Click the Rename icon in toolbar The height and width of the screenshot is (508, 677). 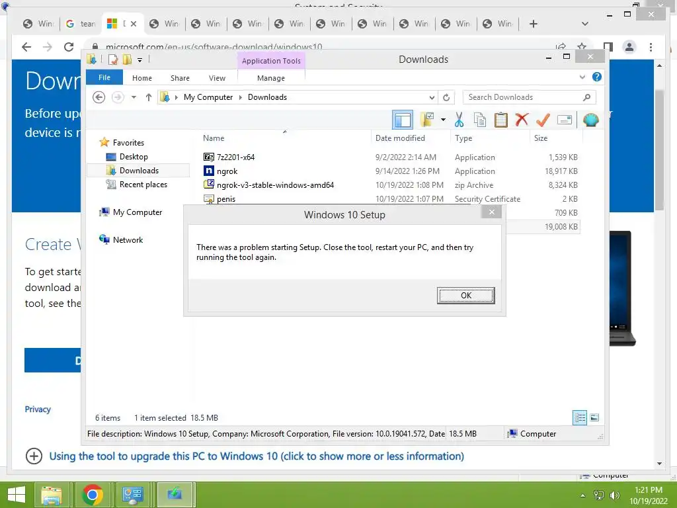click(565, 120)
